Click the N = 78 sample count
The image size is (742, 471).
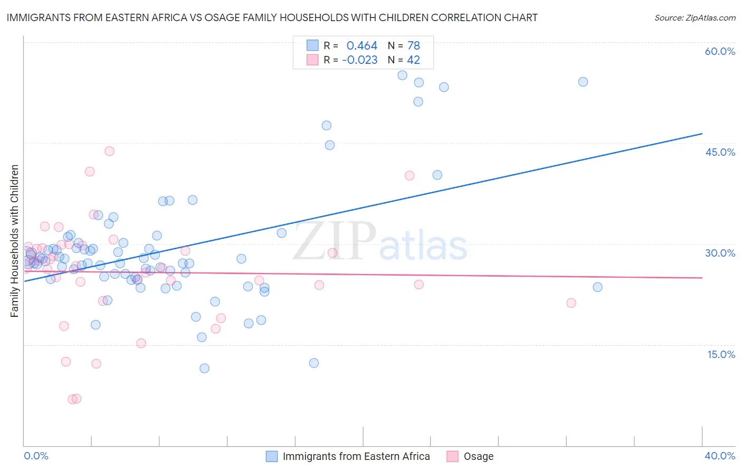tap(404, 45)
